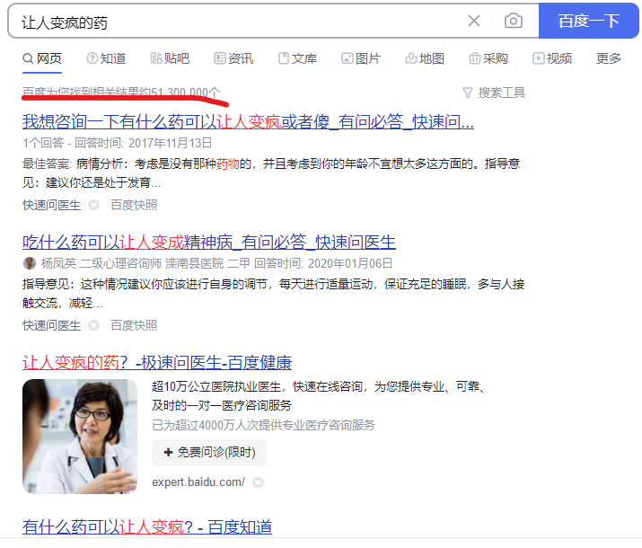Open 百度快照 for the second result
The height and width of the screenshot is (548, 642).
pos(134,325)
